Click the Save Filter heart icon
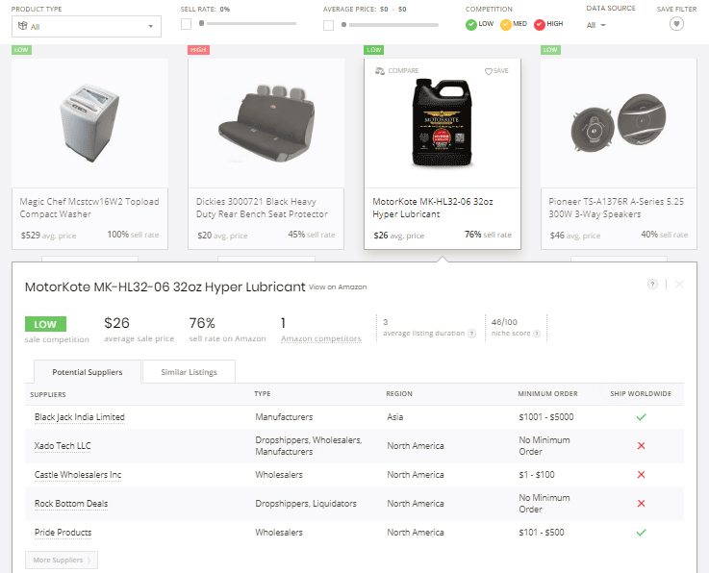709x573 pixels. (x=677, y=24)
